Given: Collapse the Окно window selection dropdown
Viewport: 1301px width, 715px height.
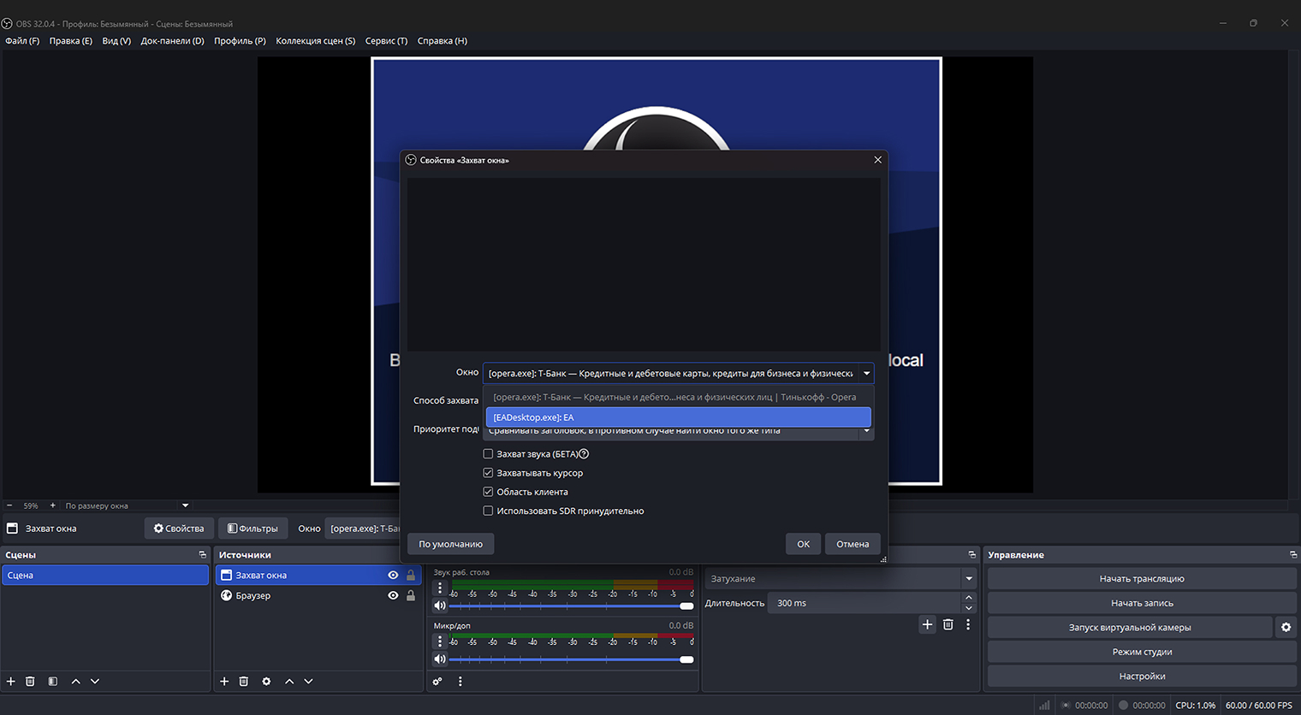Looking at the screenshot, I should point(866,373).
